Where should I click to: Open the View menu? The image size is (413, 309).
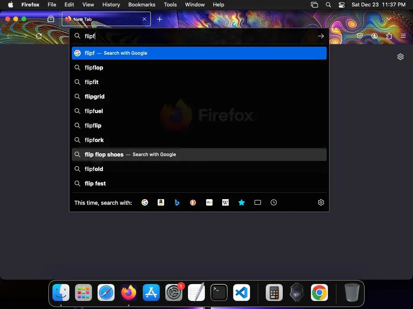[88, 5]
